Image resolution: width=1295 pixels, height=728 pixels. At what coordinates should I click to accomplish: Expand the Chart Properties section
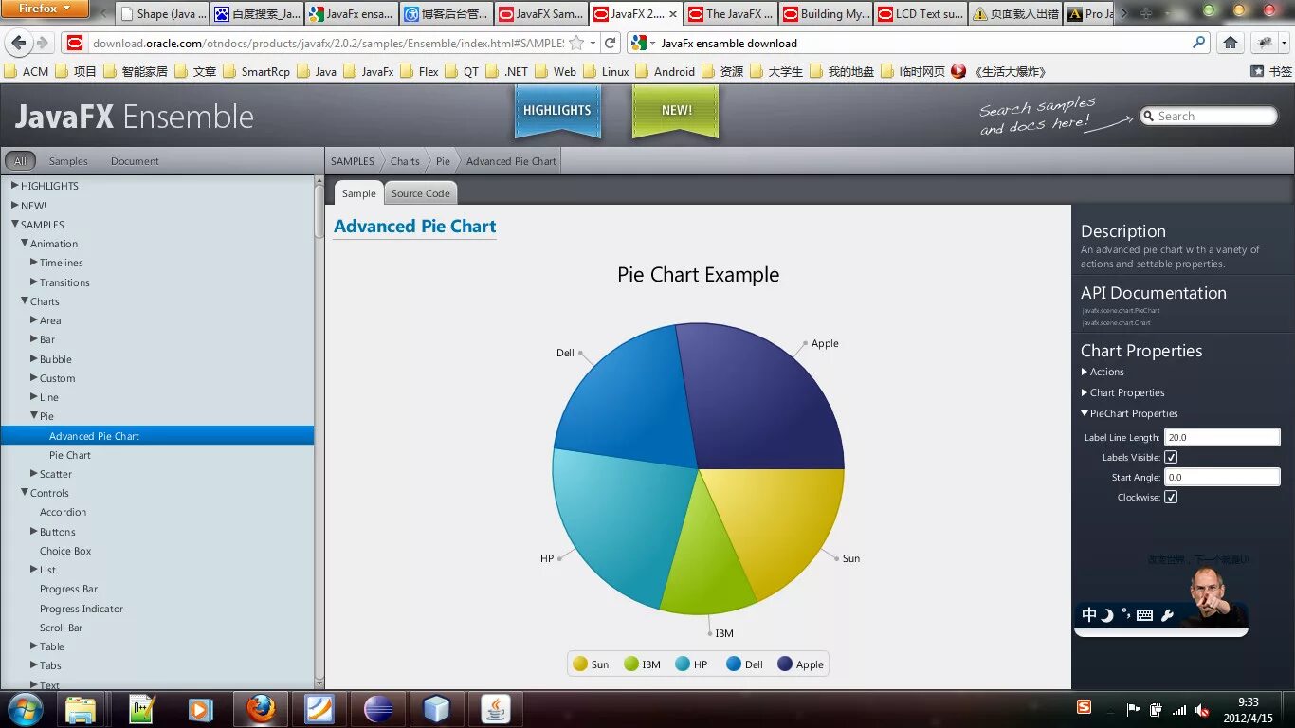tap(1085, 392)
